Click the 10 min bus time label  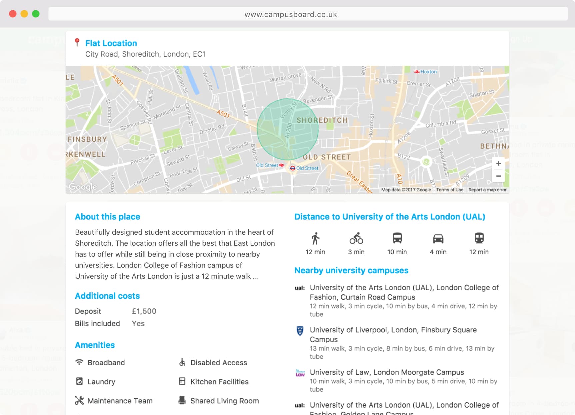(x=397, y=252)
